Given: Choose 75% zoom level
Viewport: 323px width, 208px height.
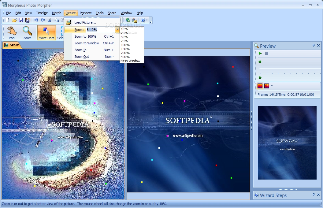Looking at the screenshot, I should click(124, 41).
